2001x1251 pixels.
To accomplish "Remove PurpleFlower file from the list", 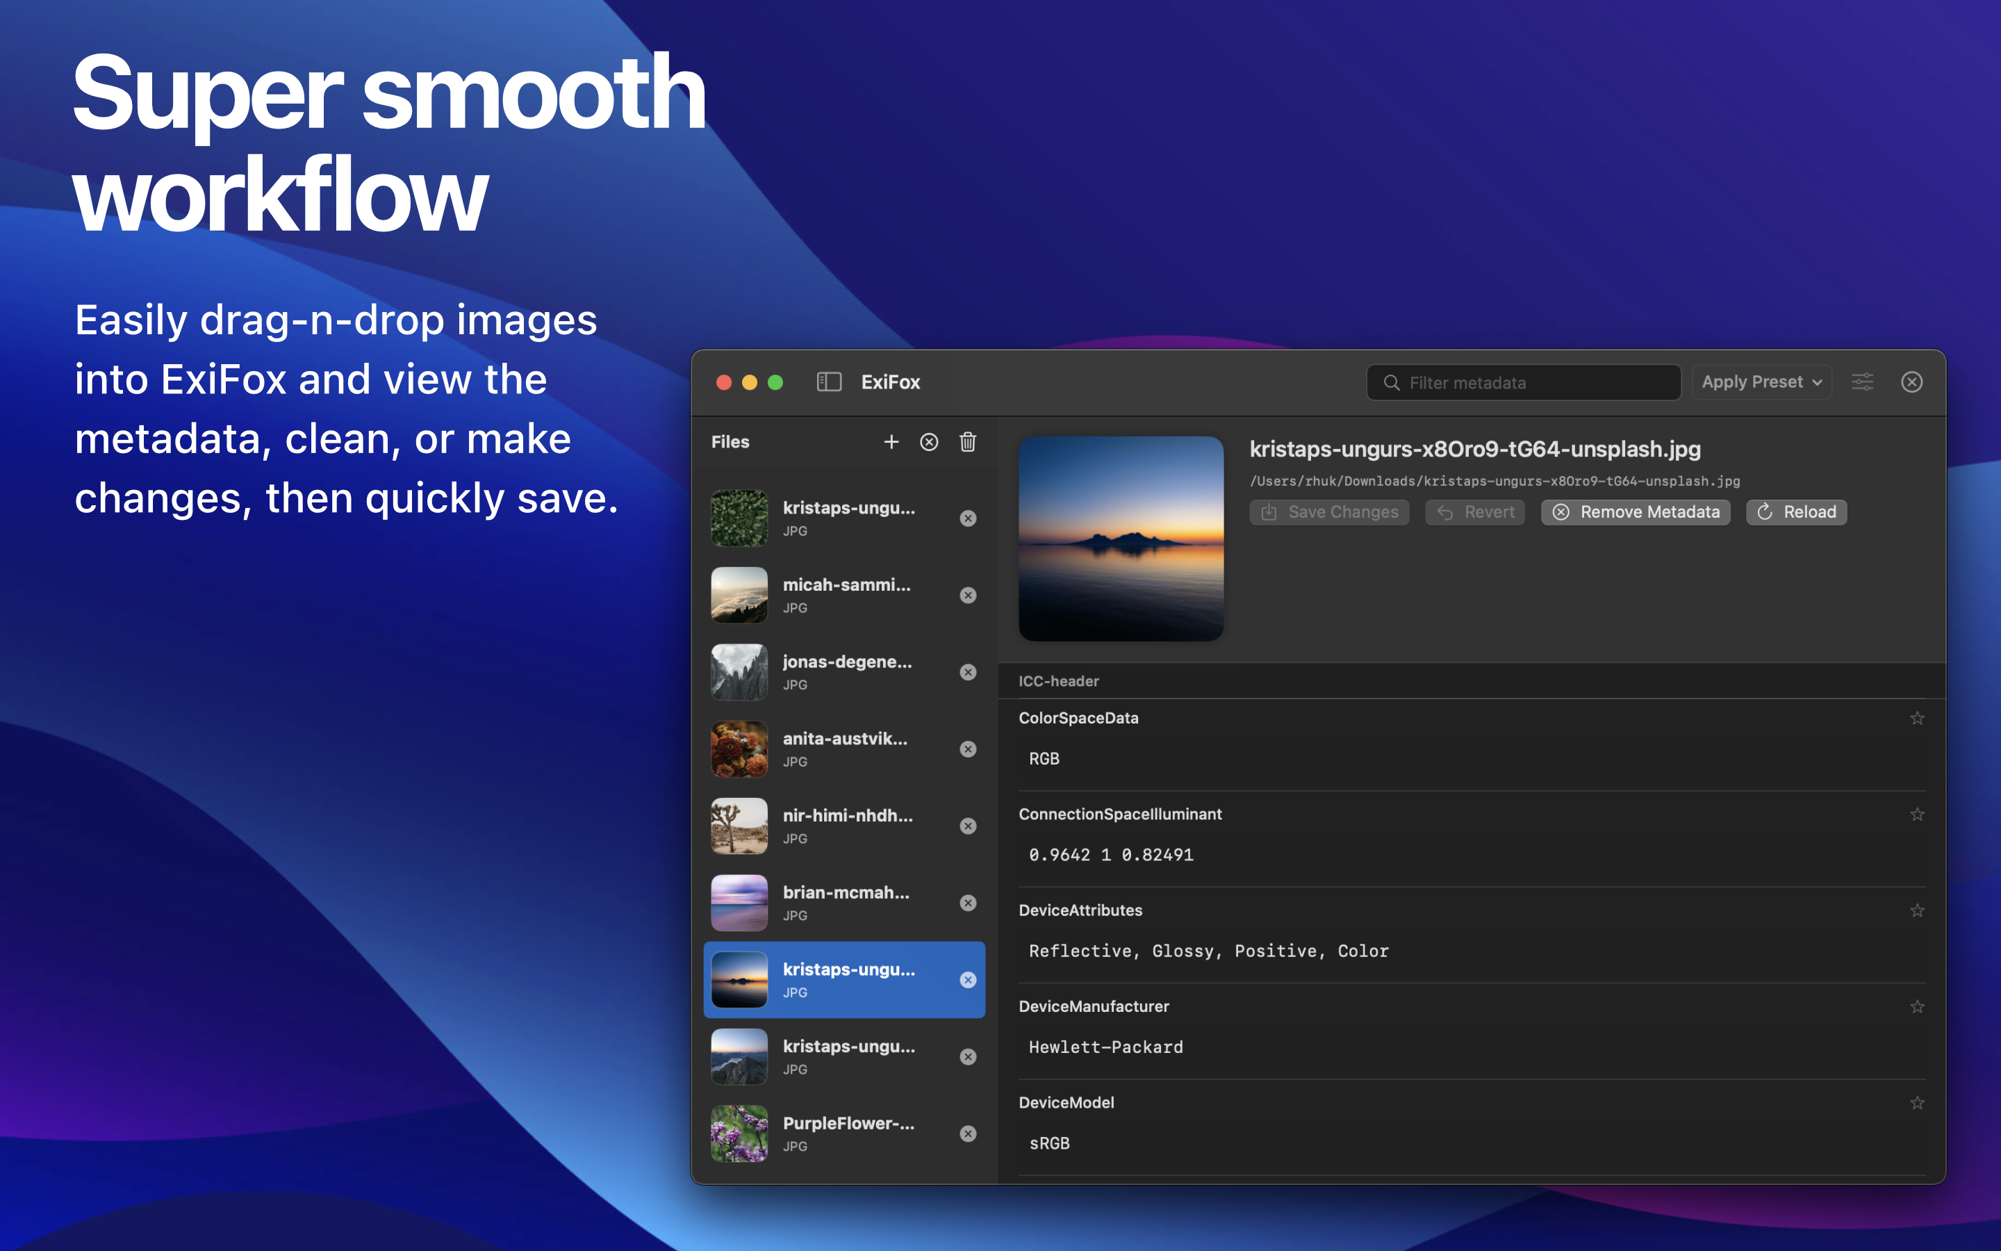I will point(967,1134).
